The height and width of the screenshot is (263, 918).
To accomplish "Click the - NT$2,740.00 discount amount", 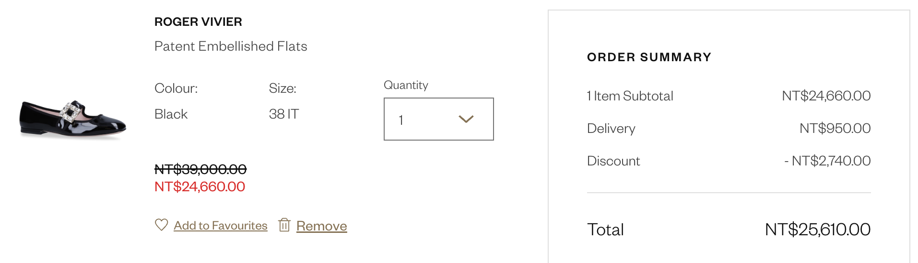I will (x=827, y=161).
